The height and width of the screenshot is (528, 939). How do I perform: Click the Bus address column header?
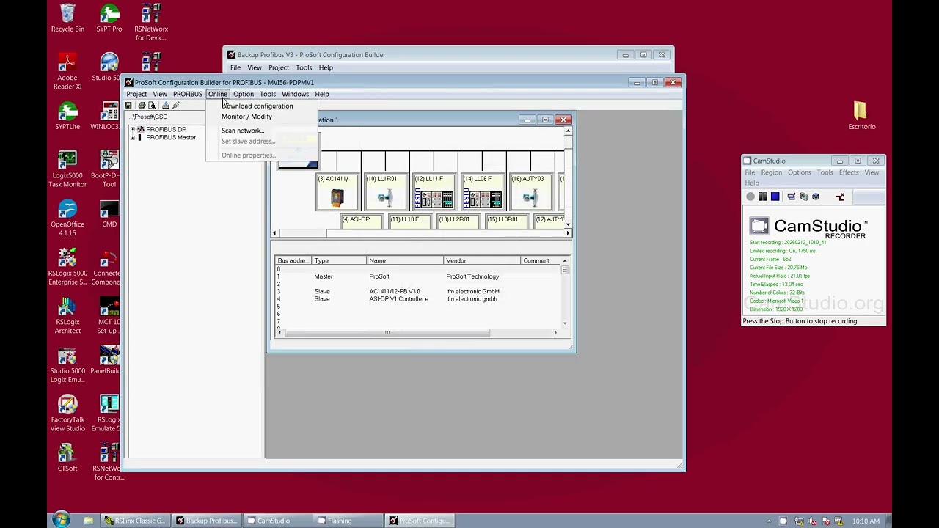pyautogui.click(x=293, y=261)
